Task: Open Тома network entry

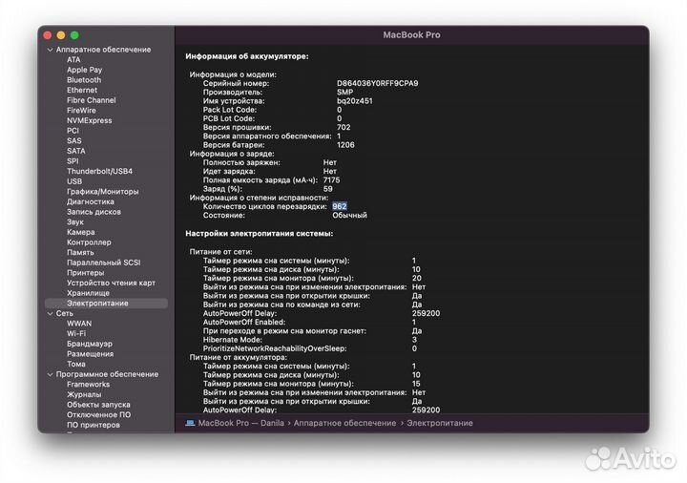Action: [75, 364]
